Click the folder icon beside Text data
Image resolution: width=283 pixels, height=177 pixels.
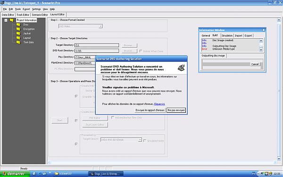[x=18, y=42]
